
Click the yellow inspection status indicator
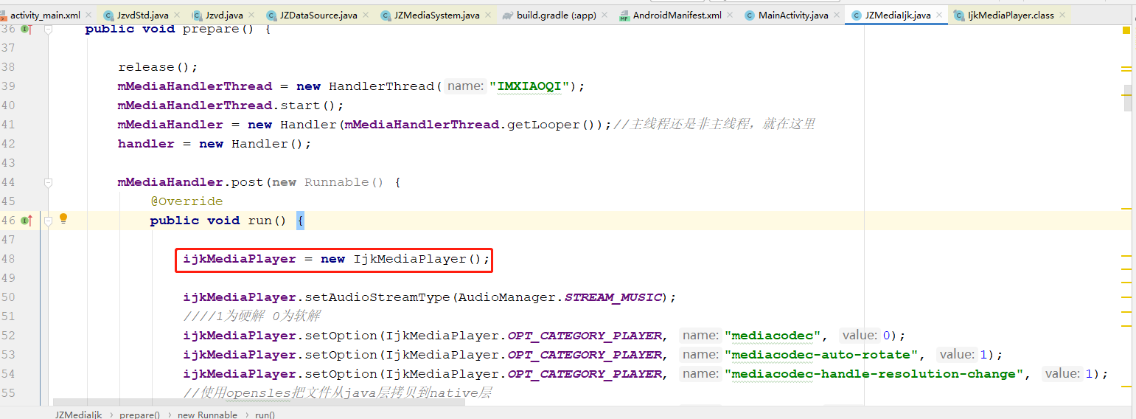(1126, 30)
